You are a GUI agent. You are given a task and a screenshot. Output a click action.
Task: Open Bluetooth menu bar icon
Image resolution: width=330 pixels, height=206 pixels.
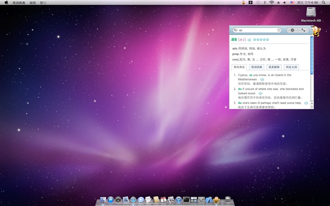(x=265, y=2)
